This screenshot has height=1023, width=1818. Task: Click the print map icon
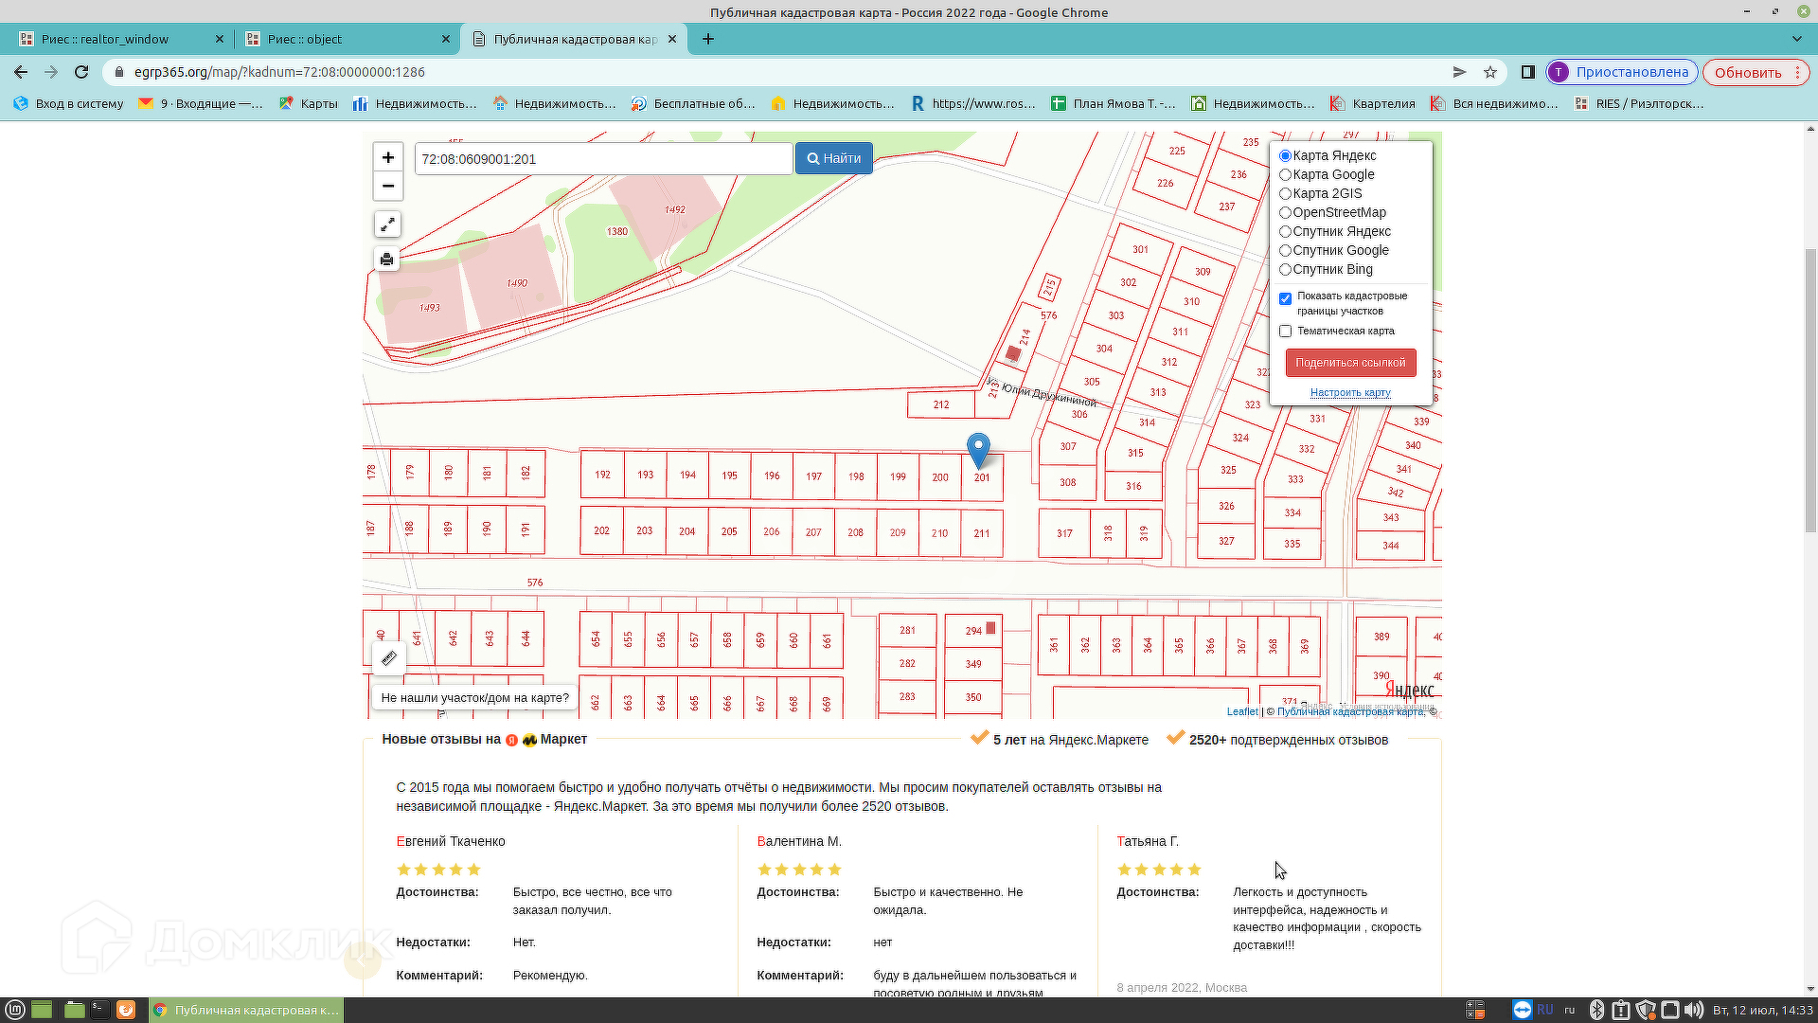point(386,260)
